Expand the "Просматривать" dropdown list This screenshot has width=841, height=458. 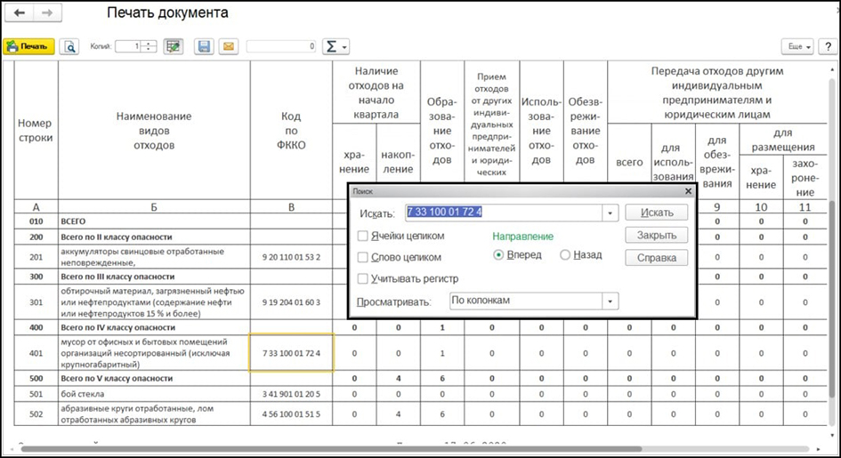(x=610, y=301)
